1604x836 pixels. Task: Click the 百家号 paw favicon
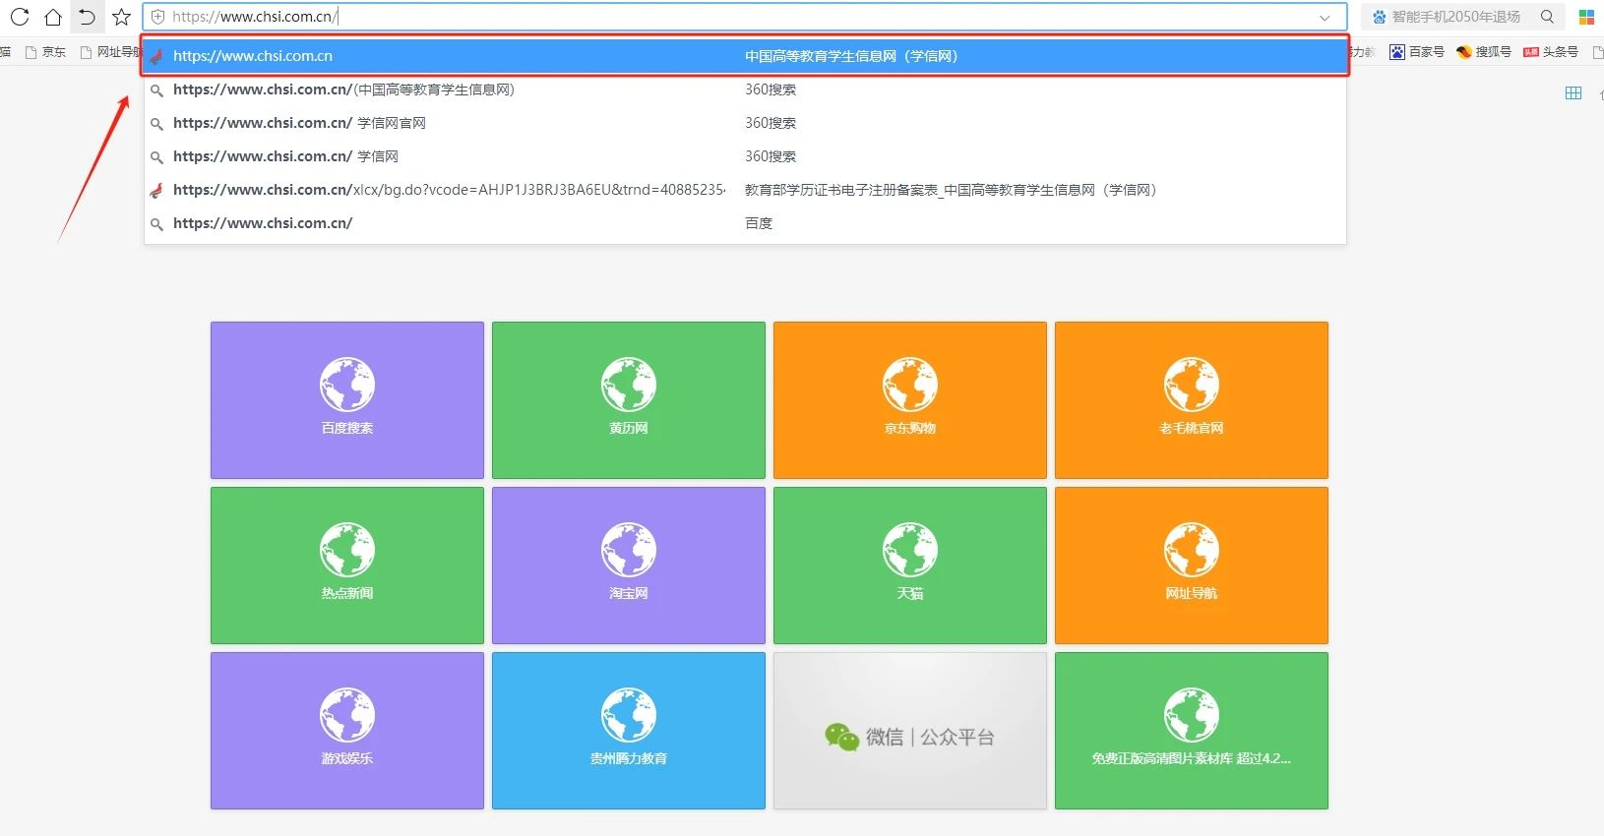click(1396, 52)
